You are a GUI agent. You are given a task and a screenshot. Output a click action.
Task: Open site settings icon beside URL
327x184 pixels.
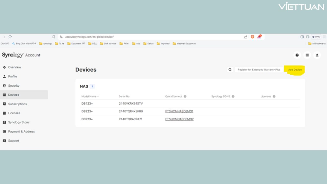click(61, 37)
